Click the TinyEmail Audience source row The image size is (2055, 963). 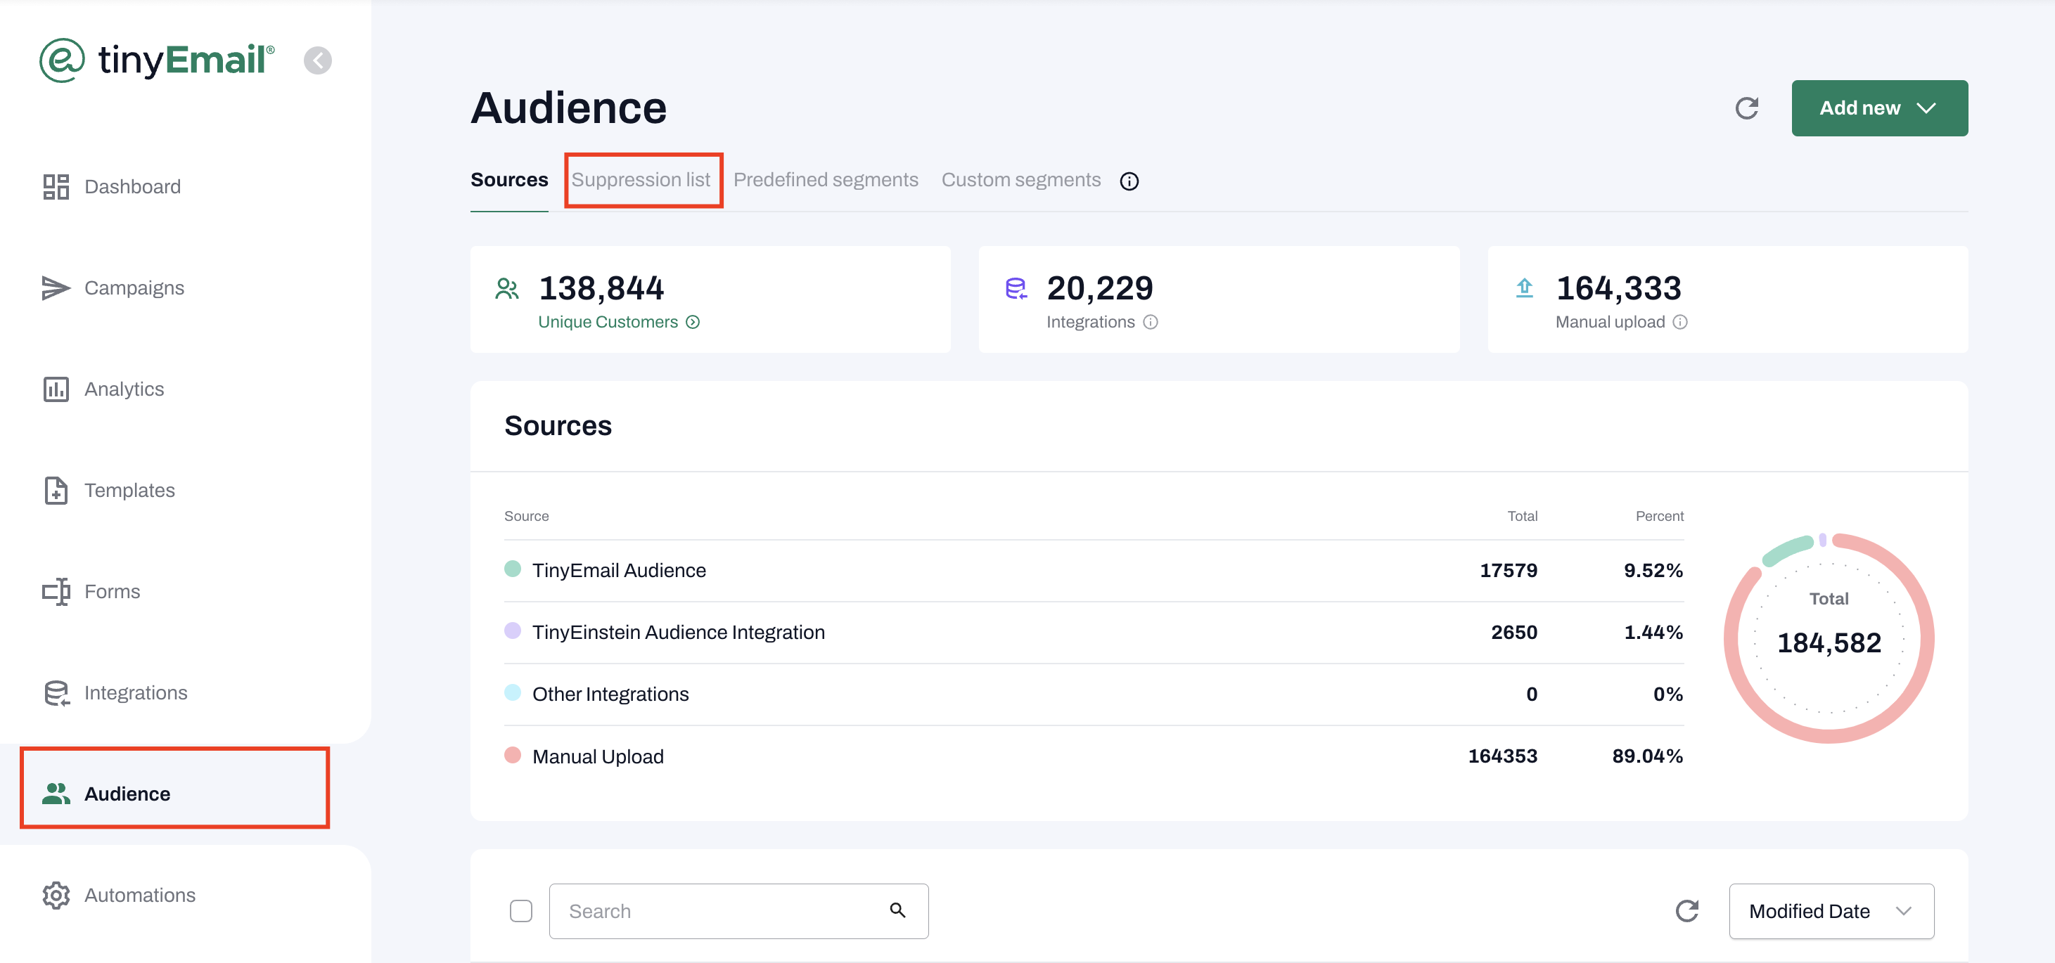tap(1094, 571)
